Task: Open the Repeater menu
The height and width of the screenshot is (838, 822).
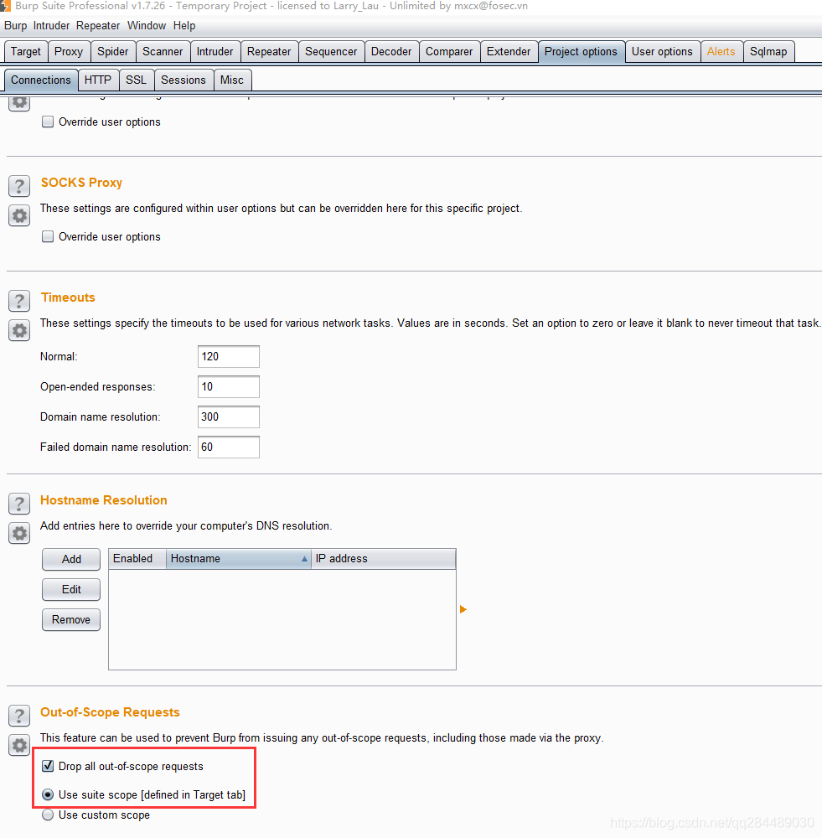Action: 98,26
